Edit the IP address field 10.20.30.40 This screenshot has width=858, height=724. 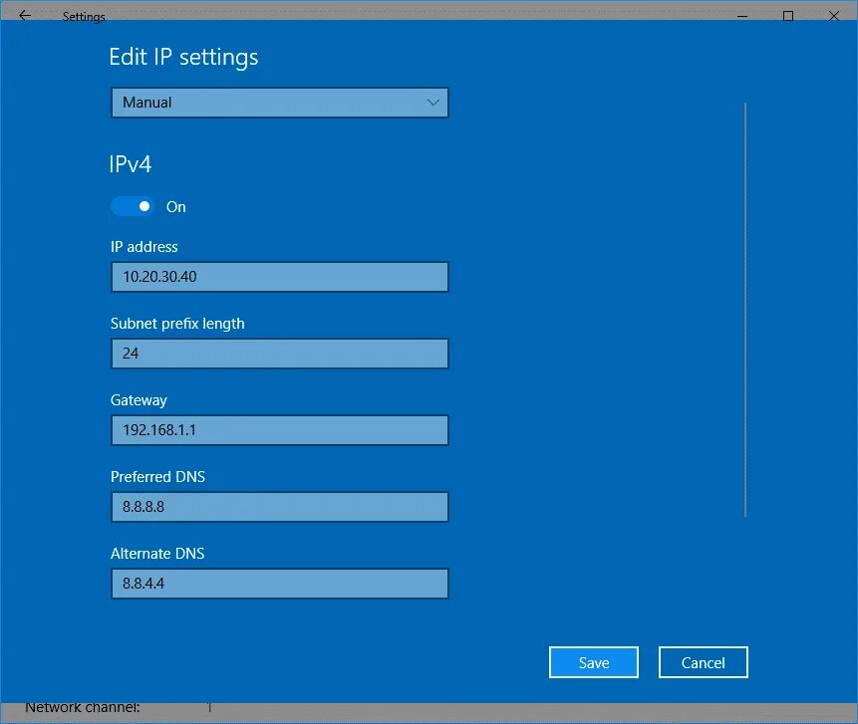pos(280,277)
